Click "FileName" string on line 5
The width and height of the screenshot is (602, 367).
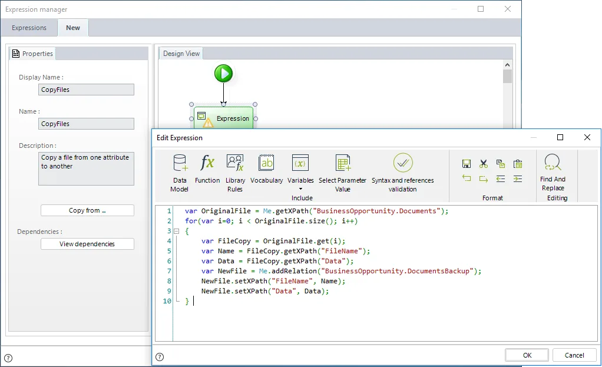[342, 251]
